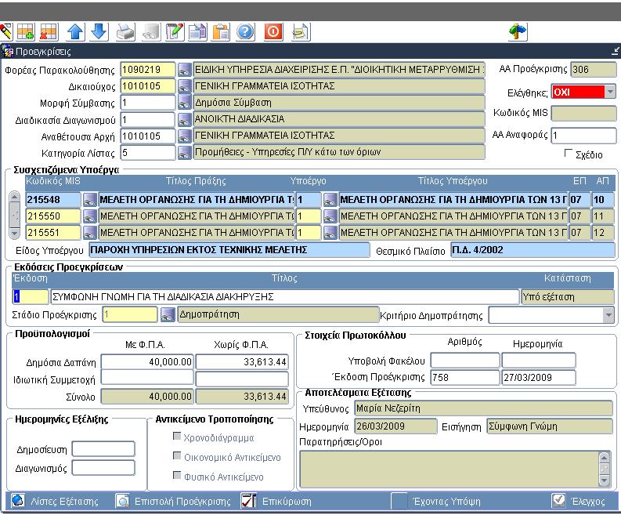
Task: Click the grayed database search icon
Action: [x=151, y=31]
